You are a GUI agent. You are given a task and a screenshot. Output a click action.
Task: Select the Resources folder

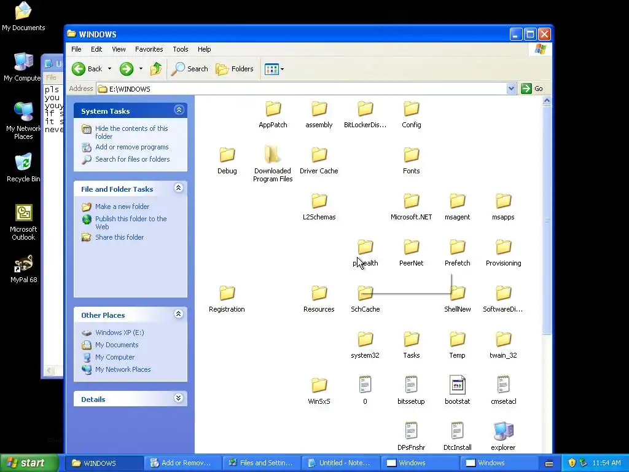tap(319, 299)
